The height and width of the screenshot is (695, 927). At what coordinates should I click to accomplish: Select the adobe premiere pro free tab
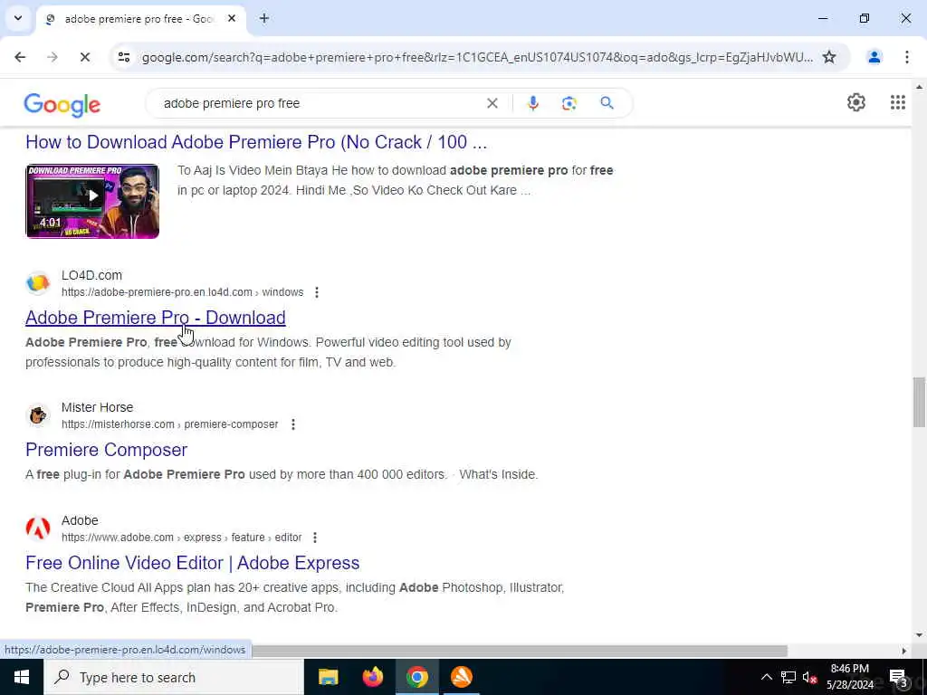(x=140, y=19)
